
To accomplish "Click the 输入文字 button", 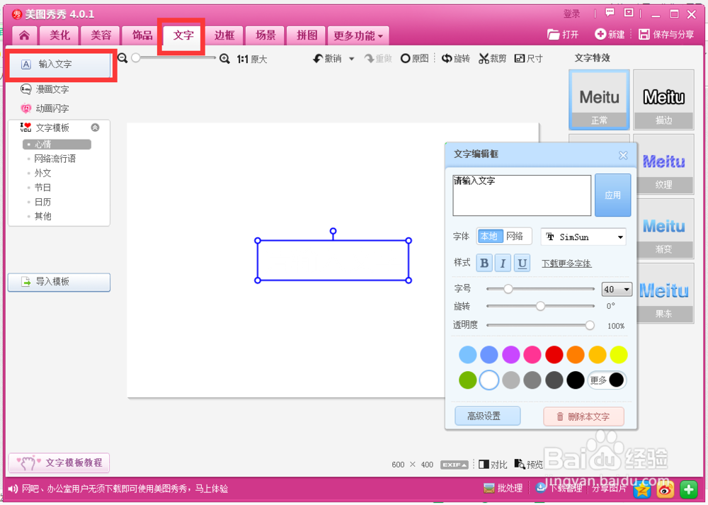I will pyautogui.click(x=60, y=64).
